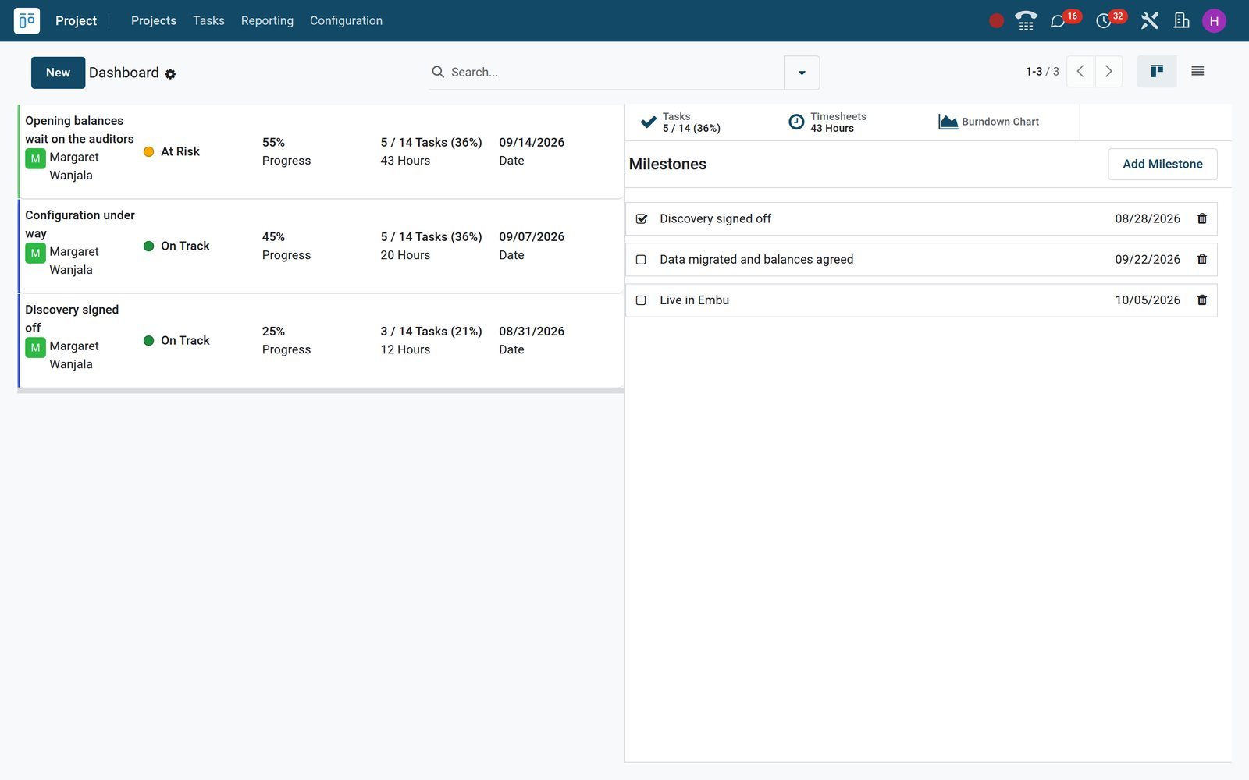Viewport: 1249px width, 780px height.
Task: Uncheck Discovery signed off milestone
Action: tap(642, 219)
